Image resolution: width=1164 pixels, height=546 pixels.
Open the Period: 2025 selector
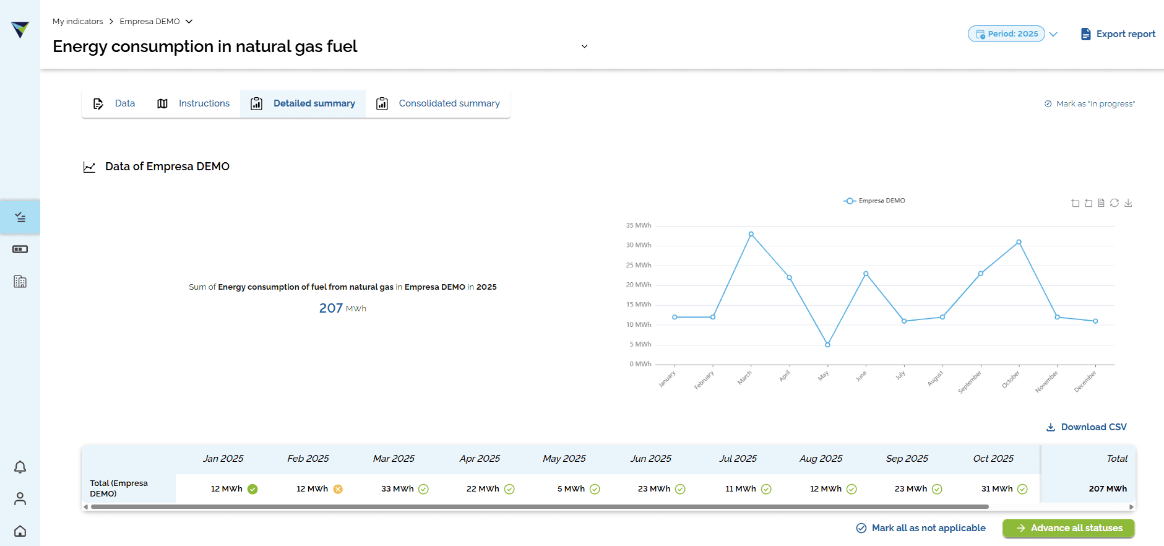(x=1006, y=34)
